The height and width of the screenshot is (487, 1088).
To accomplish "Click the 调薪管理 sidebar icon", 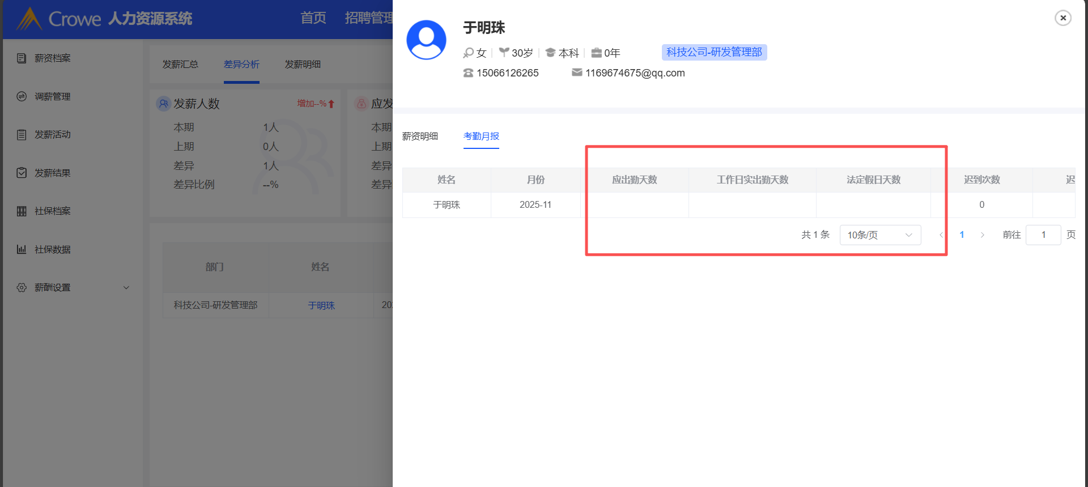I will tap(22, 97).
